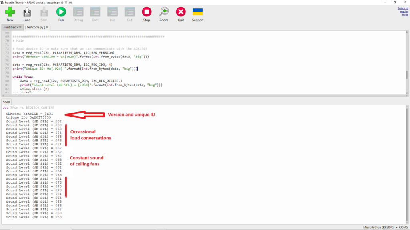Screen dimensions: 410x230
Task: Close the untitled tab
Action: [x=20, y=27]
